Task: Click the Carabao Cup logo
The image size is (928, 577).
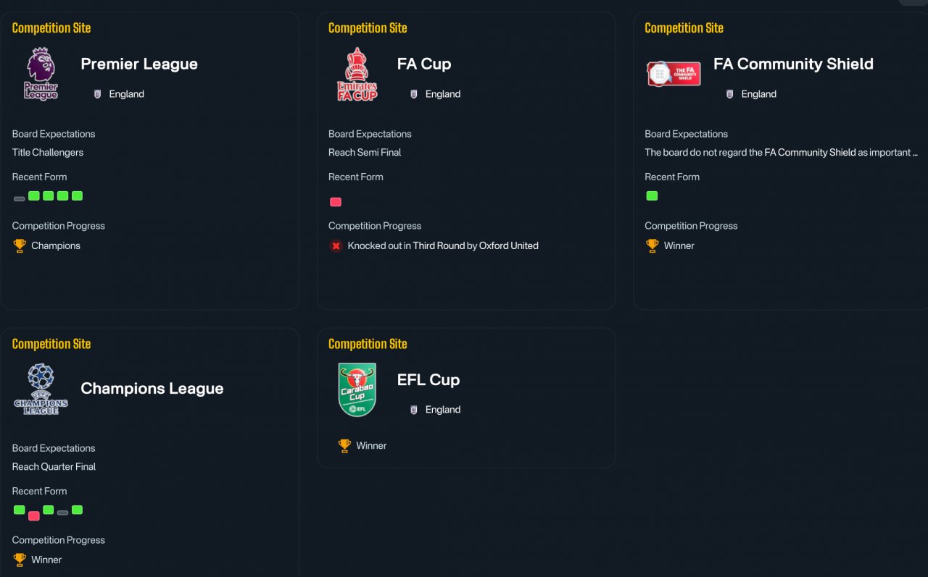Action: [357, 389]
